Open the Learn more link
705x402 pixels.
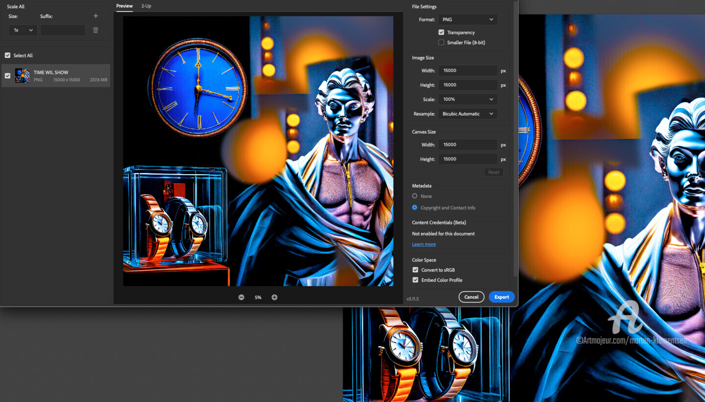[x=423, y=244]
